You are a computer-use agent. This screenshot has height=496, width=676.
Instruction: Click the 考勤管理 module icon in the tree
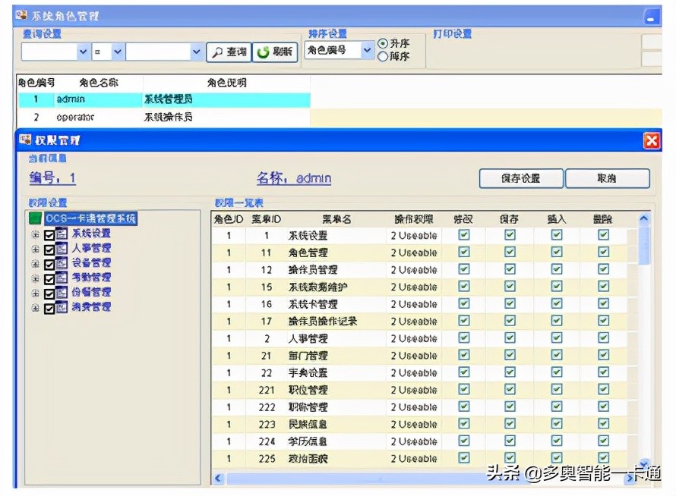click(x=61, y=278)
